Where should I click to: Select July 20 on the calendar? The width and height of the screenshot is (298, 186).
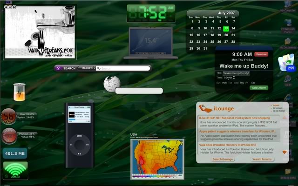(226, 35)
